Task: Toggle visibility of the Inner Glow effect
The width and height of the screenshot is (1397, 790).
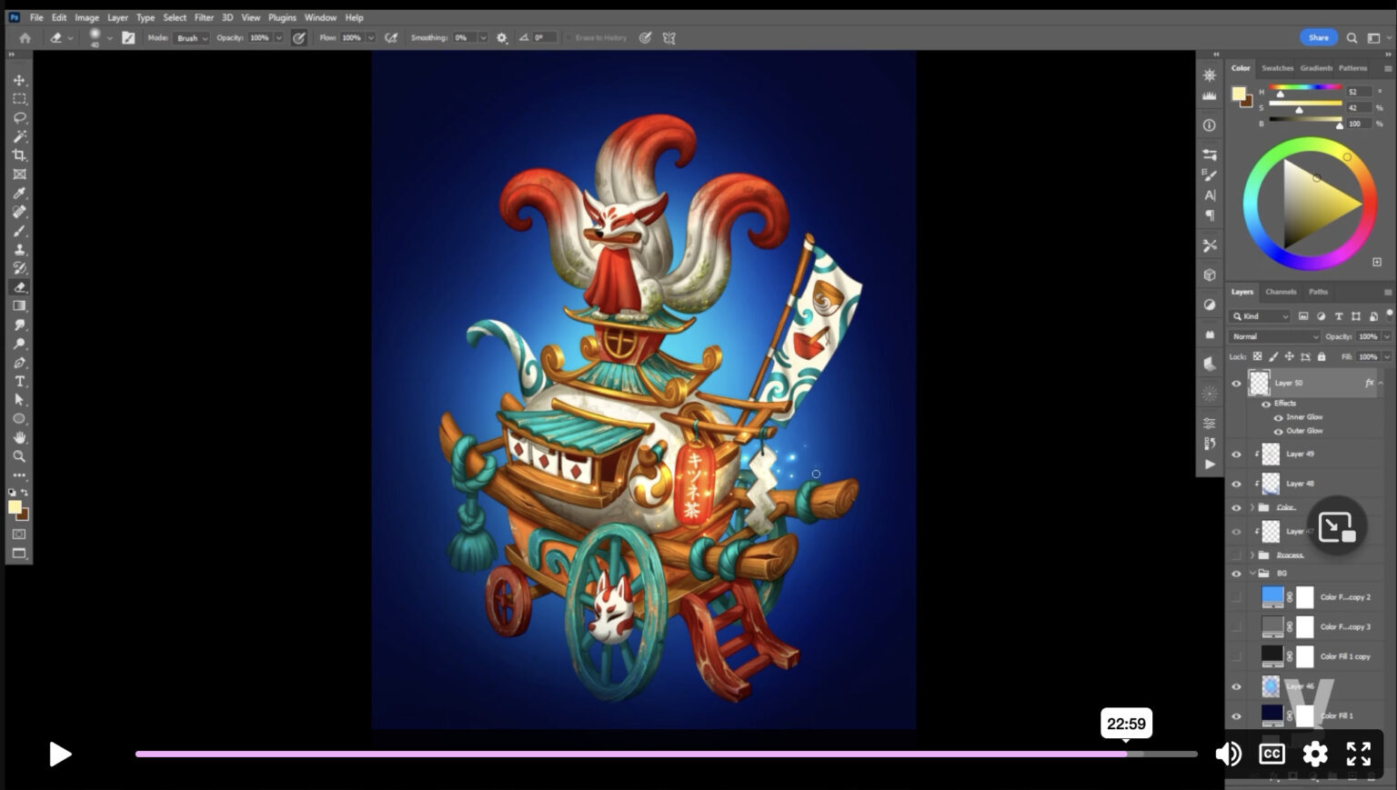Action: tap(1278, 417)
